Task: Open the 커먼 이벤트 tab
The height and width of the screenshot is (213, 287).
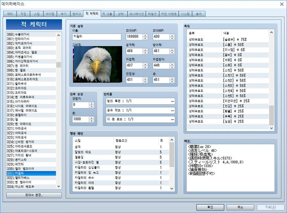Action: 169,14
